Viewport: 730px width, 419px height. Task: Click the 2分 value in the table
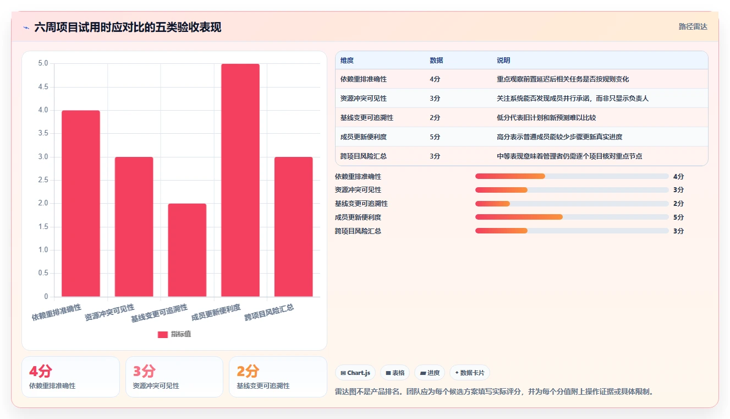[x=435, y=118]
